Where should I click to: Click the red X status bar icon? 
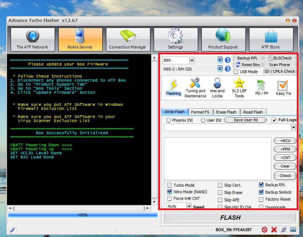[x=274, y=230]
